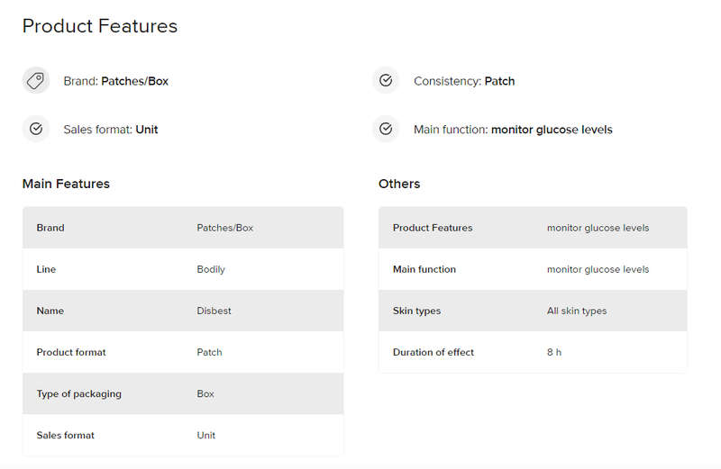This screenshot has height=469, width=721.
Task: Click the Skin types row label
Action: click(416, 311)
